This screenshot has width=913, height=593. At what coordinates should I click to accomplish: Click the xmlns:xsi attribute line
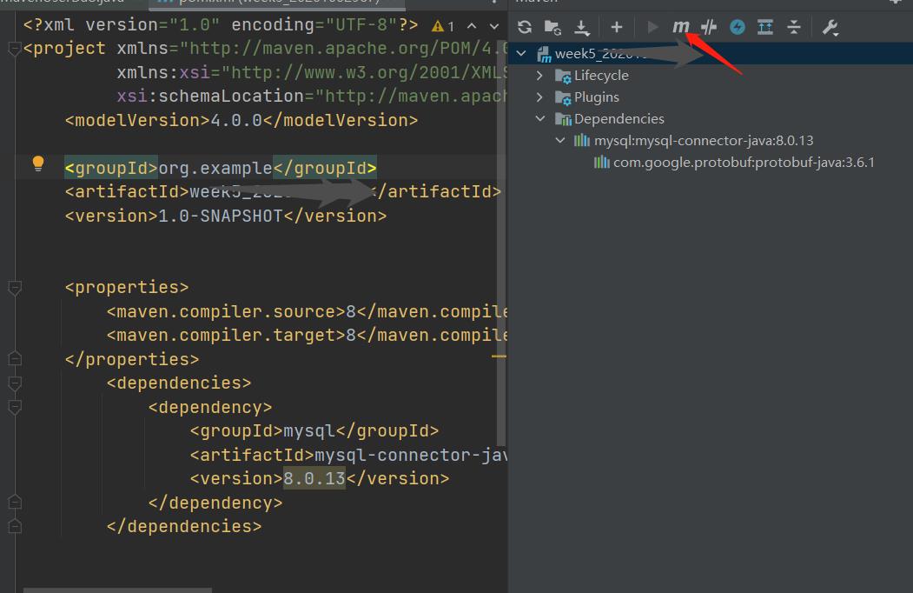tap(312, 72)
